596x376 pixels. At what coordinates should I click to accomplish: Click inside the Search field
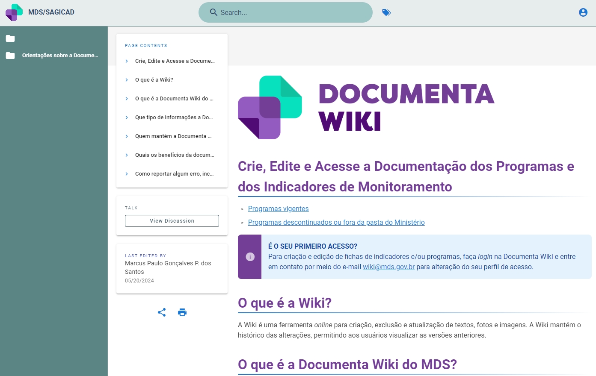[285, 12]
